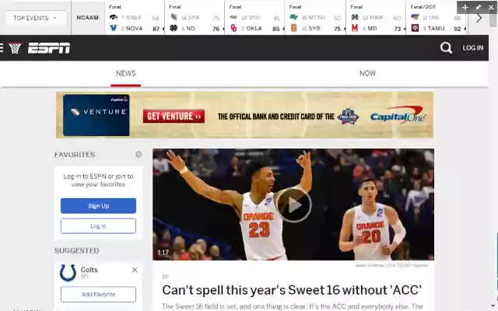
Task: Open the Sweet 16 'ACC' headline
Action: pyautogui.click(x=292, y=290)
